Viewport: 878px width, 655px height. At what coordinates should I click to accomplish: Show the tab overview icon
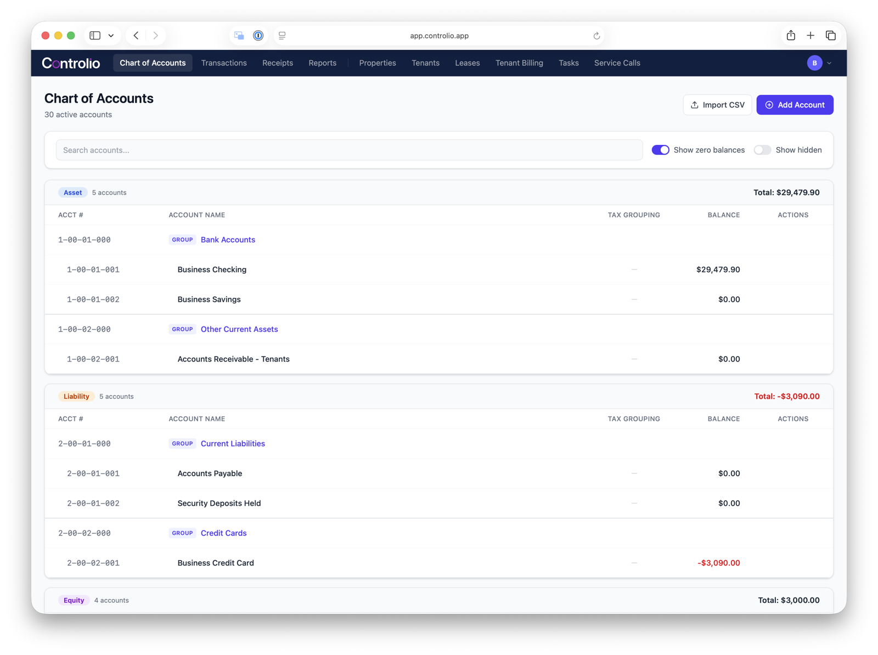[831, 36]
